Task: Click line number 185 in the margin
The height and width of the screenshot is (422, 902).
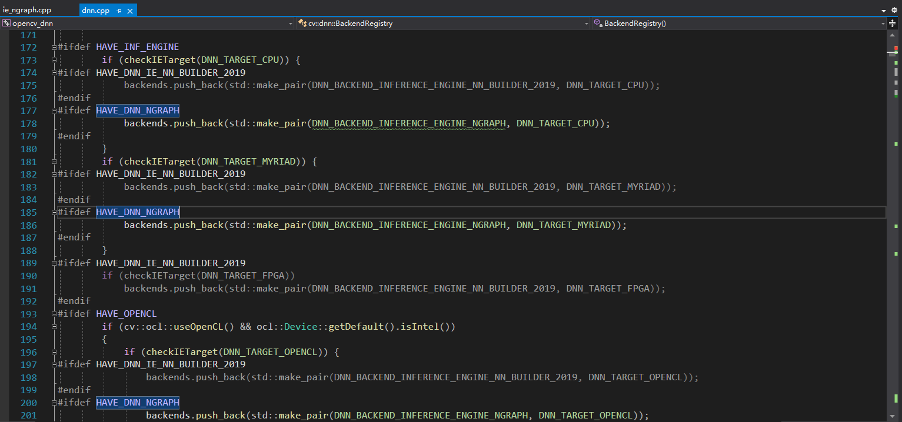Action: click(27, 212)
